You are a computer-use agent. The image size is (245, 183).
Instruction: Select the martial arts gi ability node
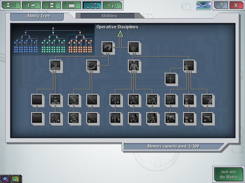pos(134,66)
